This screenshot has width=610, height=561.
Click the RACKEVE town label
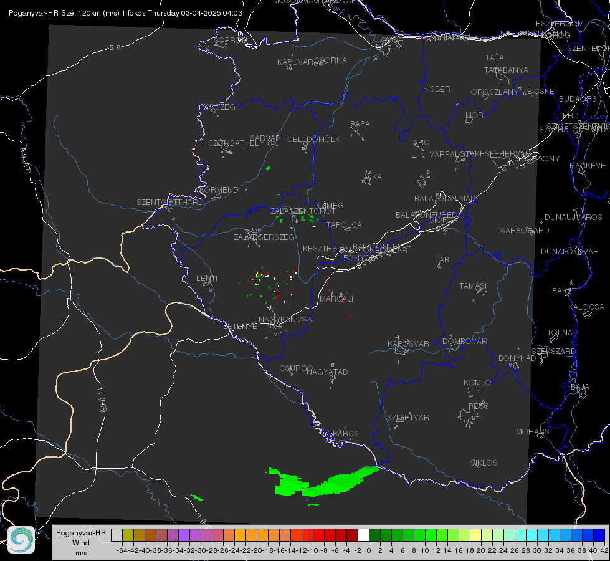click(588, 165)
